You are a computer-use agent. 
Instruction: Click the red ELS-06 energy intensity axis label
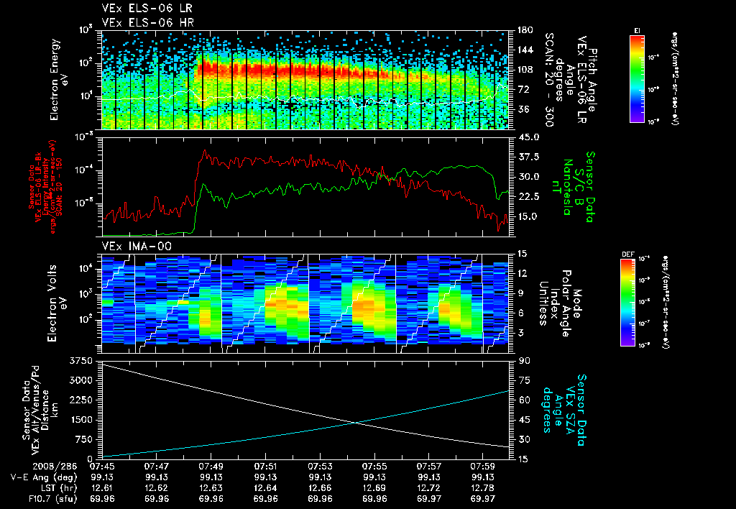coord(45,187)
